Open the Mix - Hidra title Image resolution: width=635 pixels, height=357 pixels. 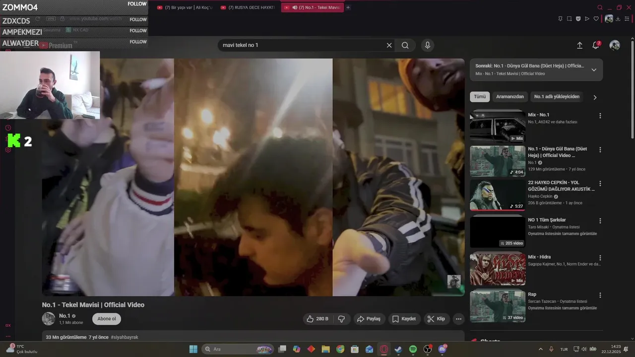[x=539, y=257]
